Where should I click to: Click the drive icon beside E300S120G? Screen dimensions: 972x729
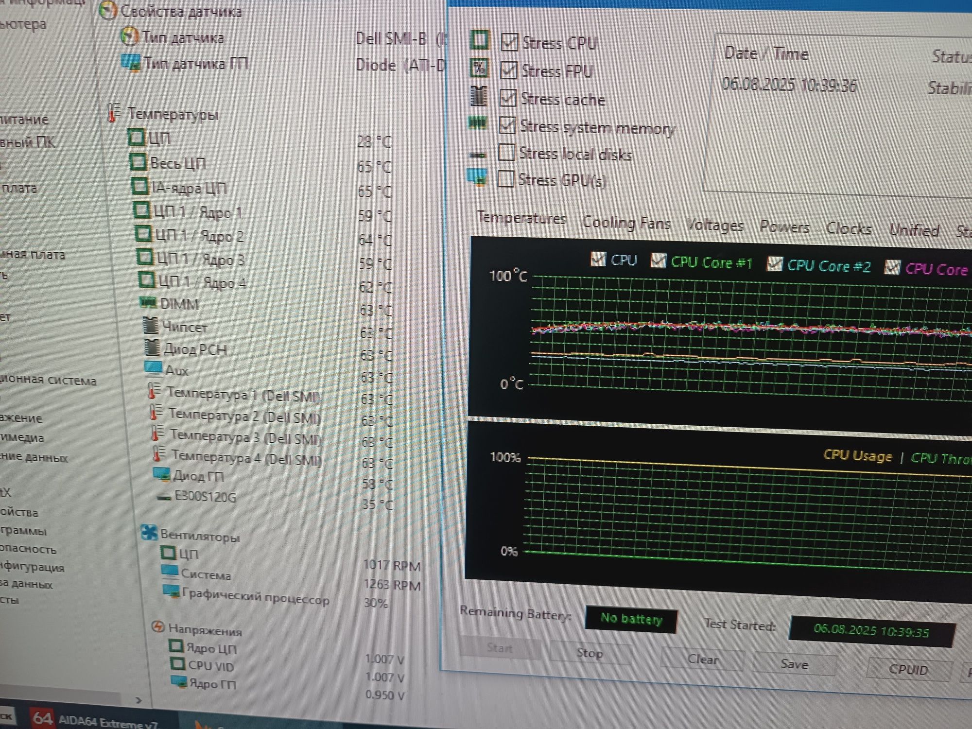[164, 497]
